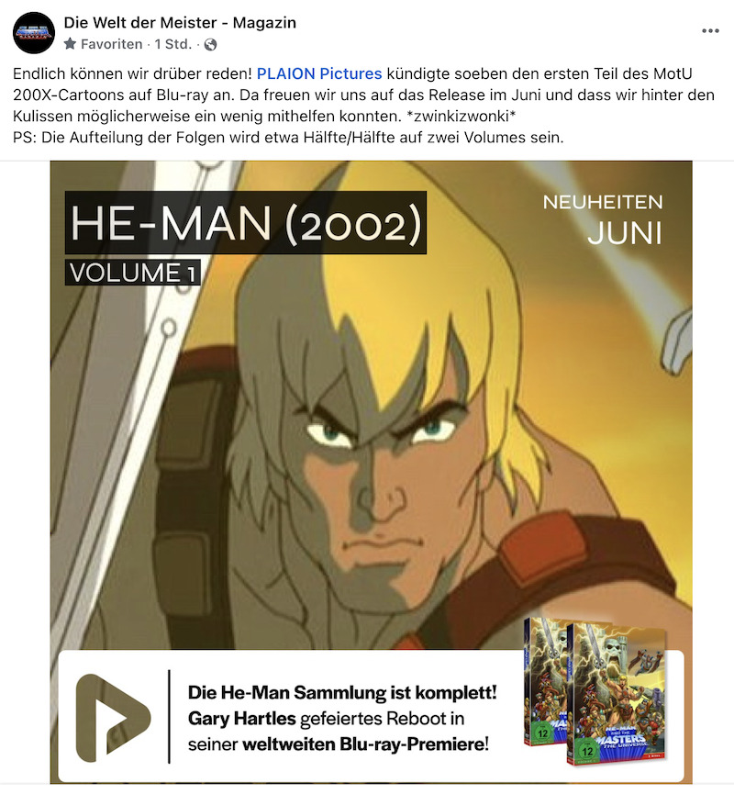
Task: Click the Die Welt der Meister profile avatar
Action: 34,33
